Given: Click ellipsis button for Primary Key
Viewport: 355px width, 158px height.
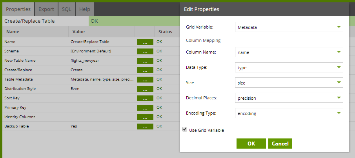Looking at the screenshot, I should tap(145, 108).
